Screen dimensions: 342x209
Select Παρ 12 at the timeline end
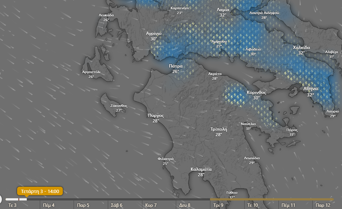tap(323, 205)
